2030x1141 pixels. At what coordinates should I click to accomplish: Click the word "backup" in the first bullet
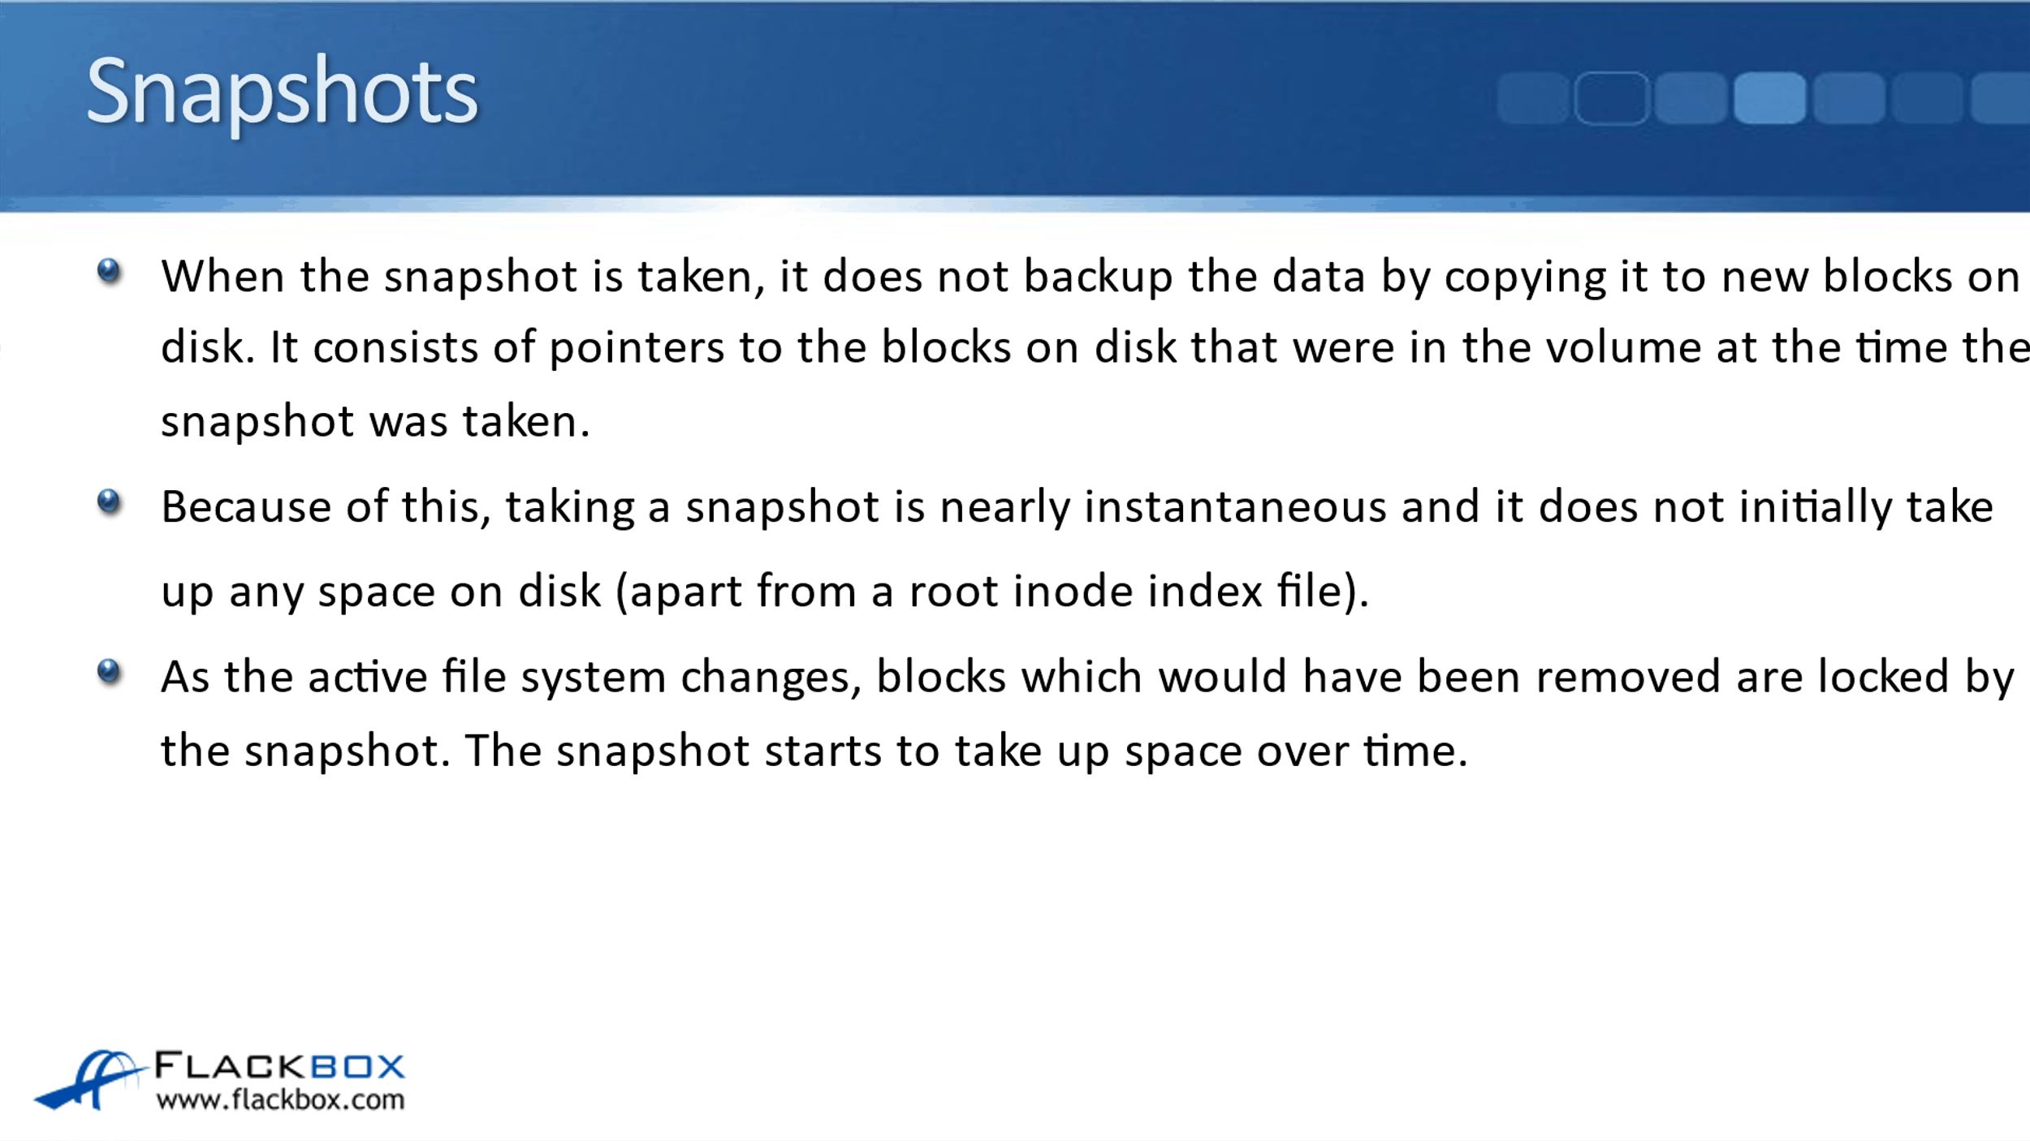click(1098, 278)
